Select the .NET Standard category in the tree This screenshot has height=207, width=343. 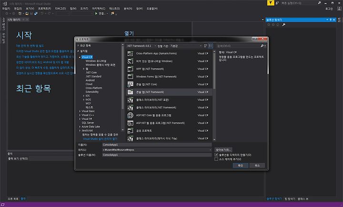pos(94,77)
